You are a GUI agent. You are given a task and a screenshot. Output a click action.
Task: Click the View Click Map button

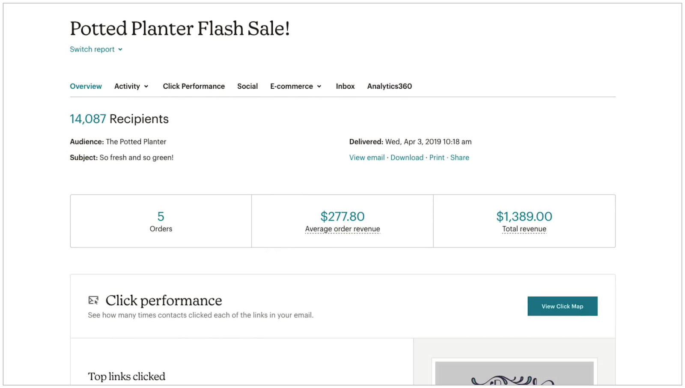(x=562, y=306)
